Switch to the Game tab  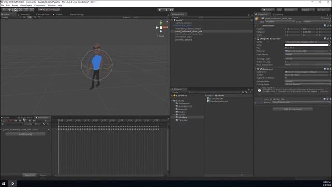coord(6,118)
